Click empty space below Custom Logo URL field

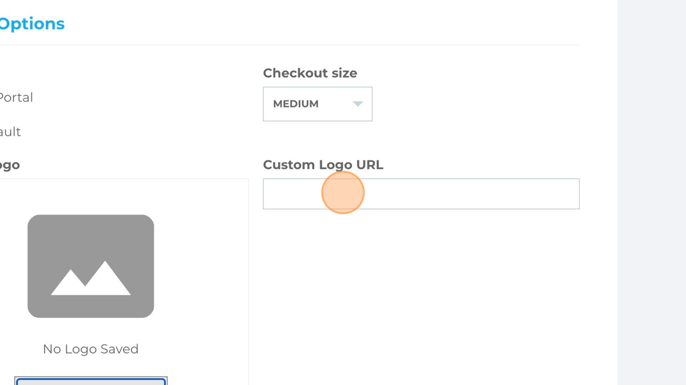point(421,297)
